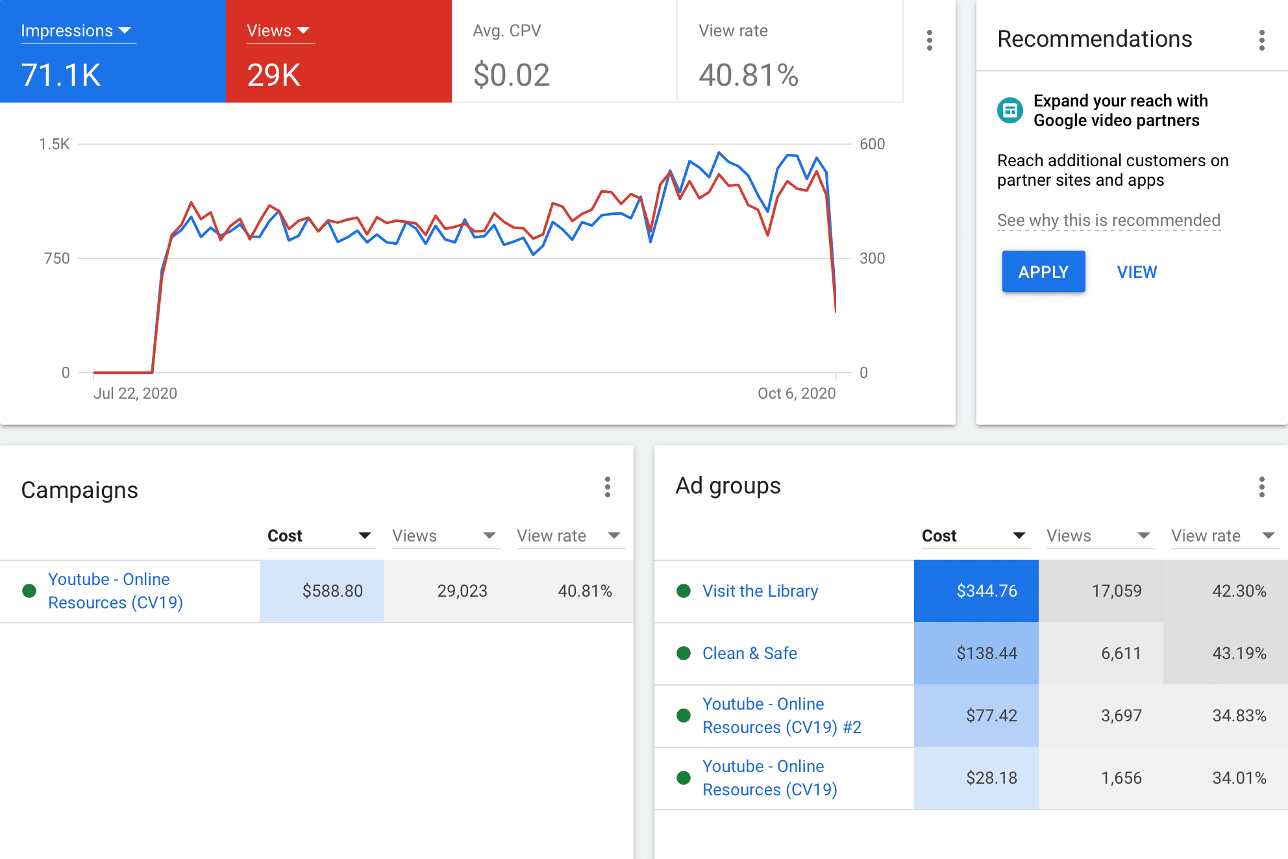Select the View rate metric tile
Image resolution: width=1288 pixels, height=859 pixels.
(x=790, y=51)
